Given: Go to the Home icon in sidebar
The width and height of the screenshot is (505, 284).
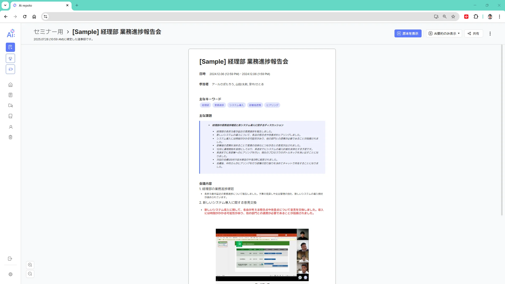Looking at the screenshot, I should tap(11, 85).
